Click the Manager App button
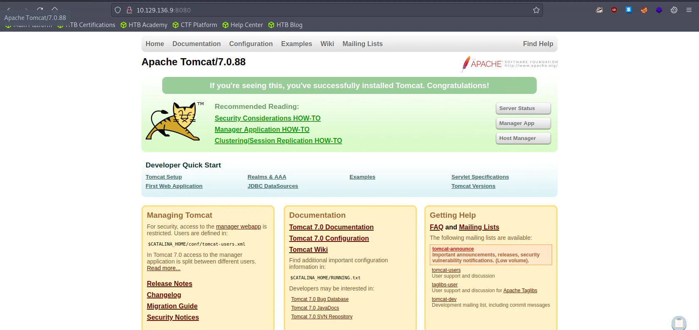Image resolution: width=699 pixels, height=330 pixels. (523, 123)
